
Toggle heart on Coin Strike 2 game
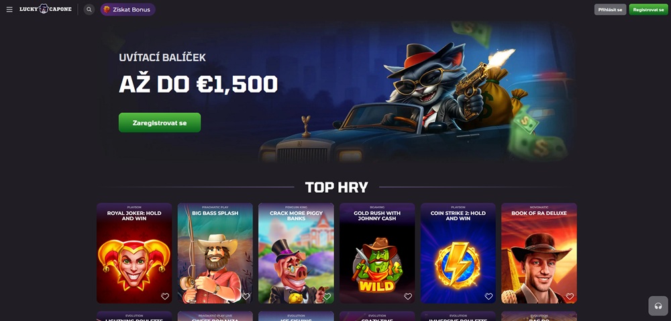488,296
